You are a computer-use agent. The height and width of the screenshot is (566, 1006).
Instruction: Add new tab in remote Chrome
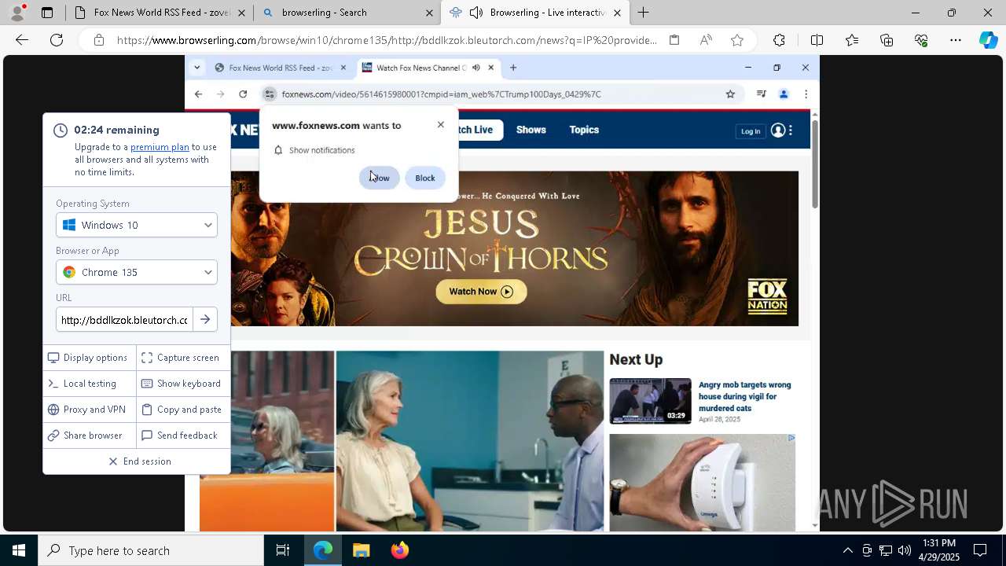point(513,68)
